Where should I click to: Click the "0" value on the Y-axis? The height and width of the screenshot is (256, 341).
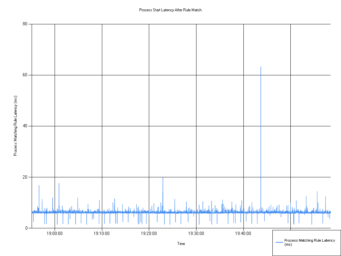click(26, 228)
